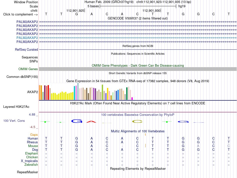
Task: Click the light-blue highlighted PALM2AKAP2 transcript label
Action: (x=27, y=38)
